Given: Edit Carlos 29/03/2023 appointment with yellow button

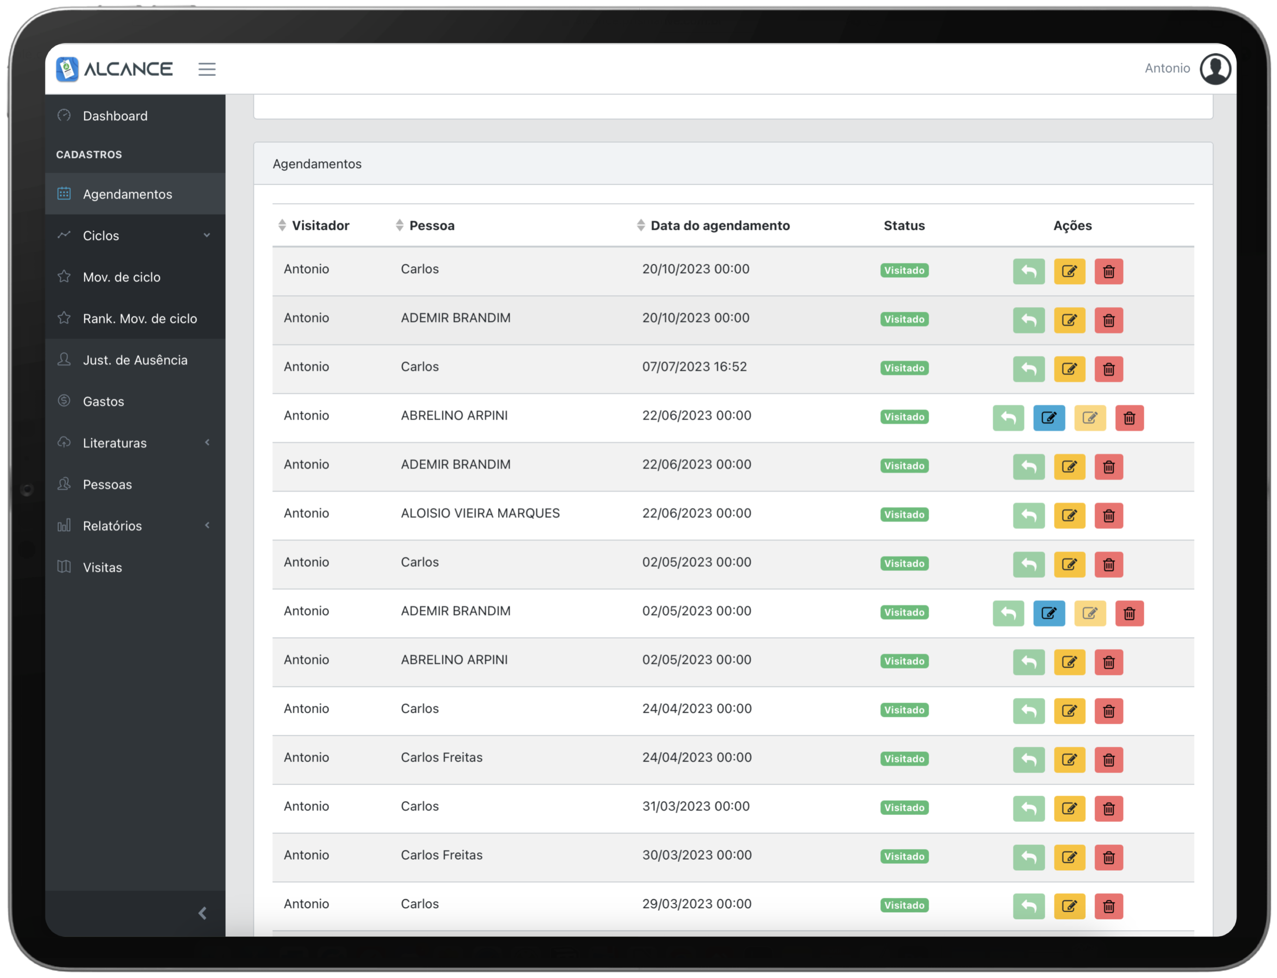Looking at the screenshot, I should point(1069,906).
